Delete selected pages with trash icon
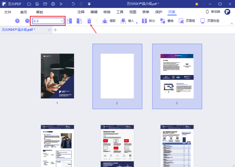This screenshot has width=235, height=167. point(89,21)
